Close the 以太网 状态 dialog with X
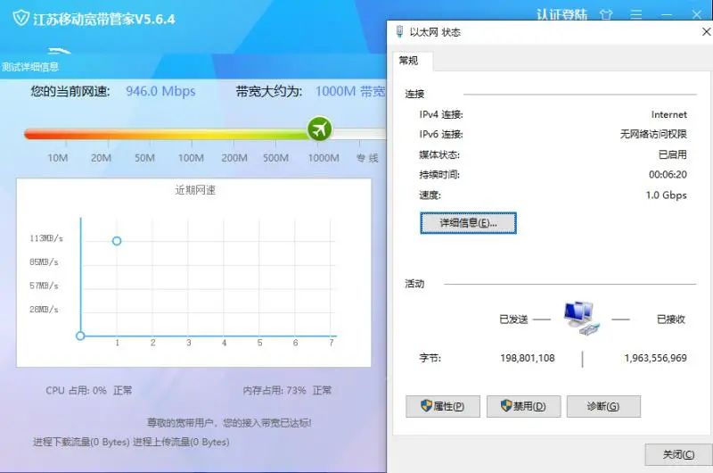This screenshot has width=713, height=473. click(x=706, y=31)
